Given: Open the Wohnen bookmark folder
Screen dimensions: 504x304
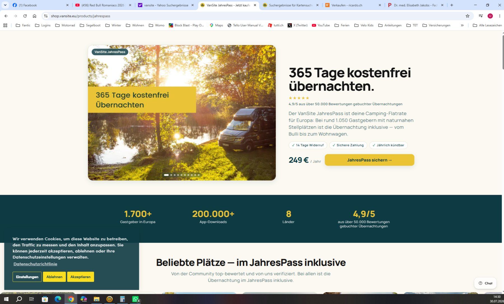Looking at the screenshot, I should pyautogui.click(x=135, y=25).
